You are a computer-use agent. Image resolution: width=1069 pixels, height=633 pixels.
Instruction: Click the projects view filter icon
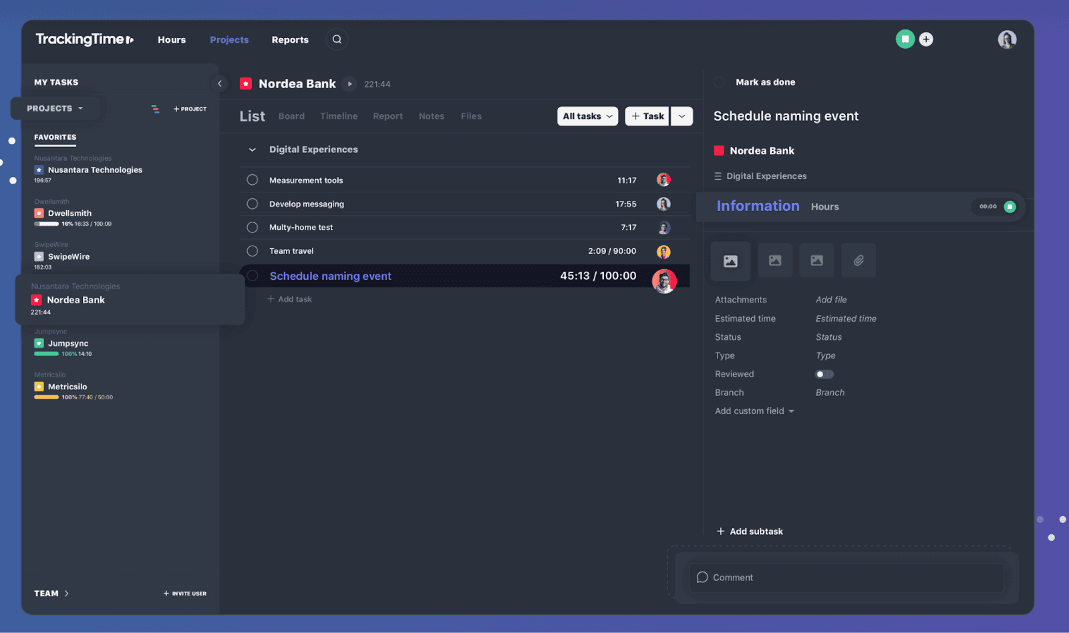[x=155, y=109]
